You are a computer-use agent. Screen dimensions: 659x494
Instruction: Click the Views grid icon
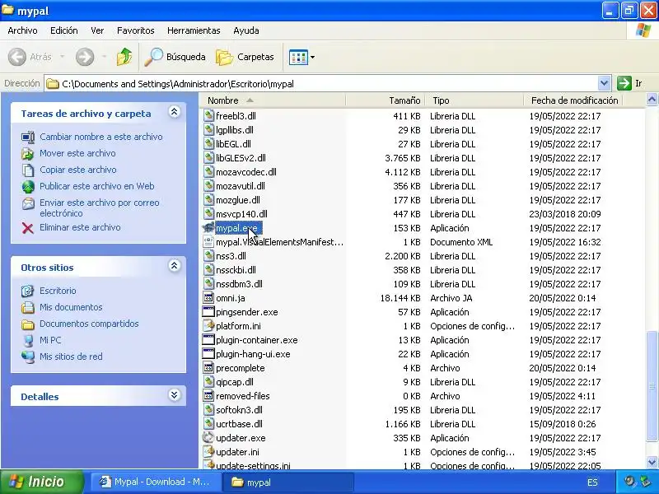click(x=298, y=57)
